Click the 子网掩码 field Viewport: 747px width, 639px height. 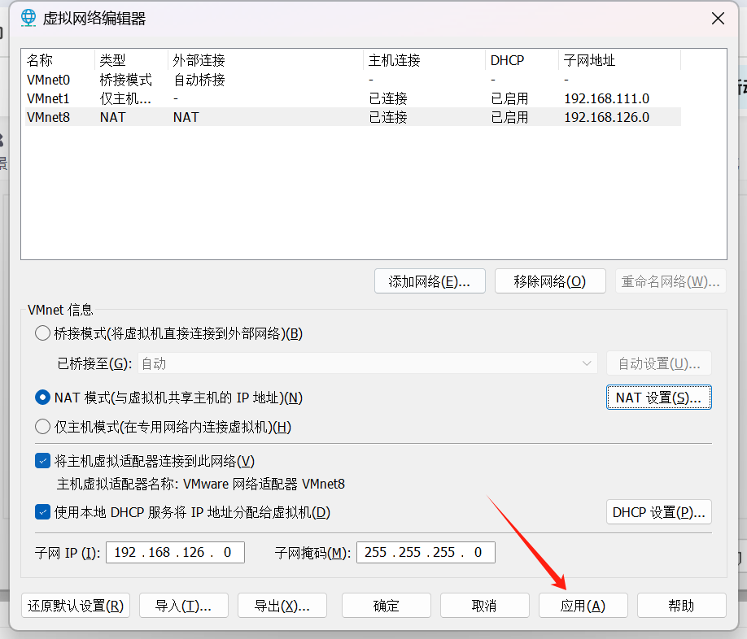[426, 552]
